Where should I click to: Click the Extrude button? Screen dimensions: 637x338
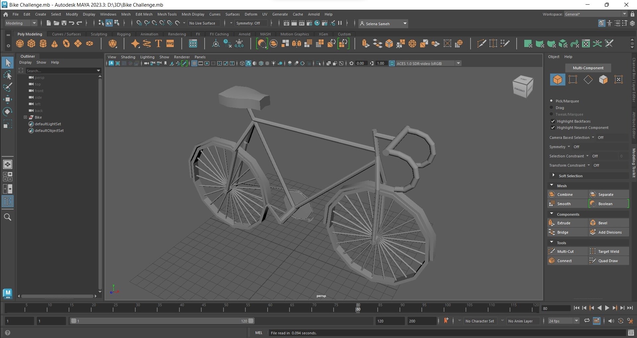[564, 223]
